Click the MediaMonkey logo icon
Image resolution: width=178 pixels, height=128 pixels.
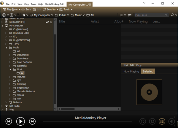tap(2, 3)
